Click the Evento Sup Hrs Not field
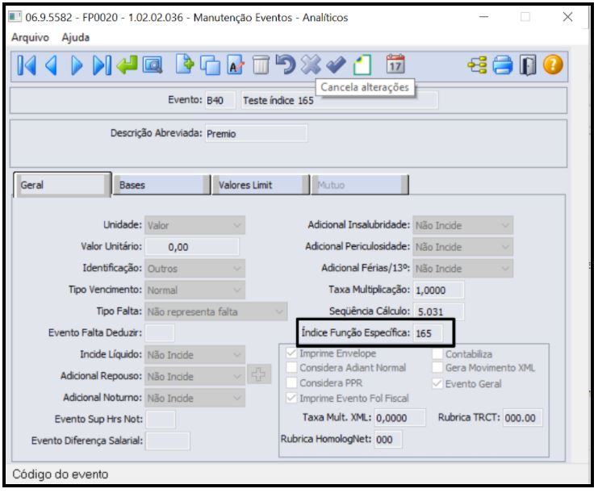Screen dimensions: 598x493 coord(161,420)
